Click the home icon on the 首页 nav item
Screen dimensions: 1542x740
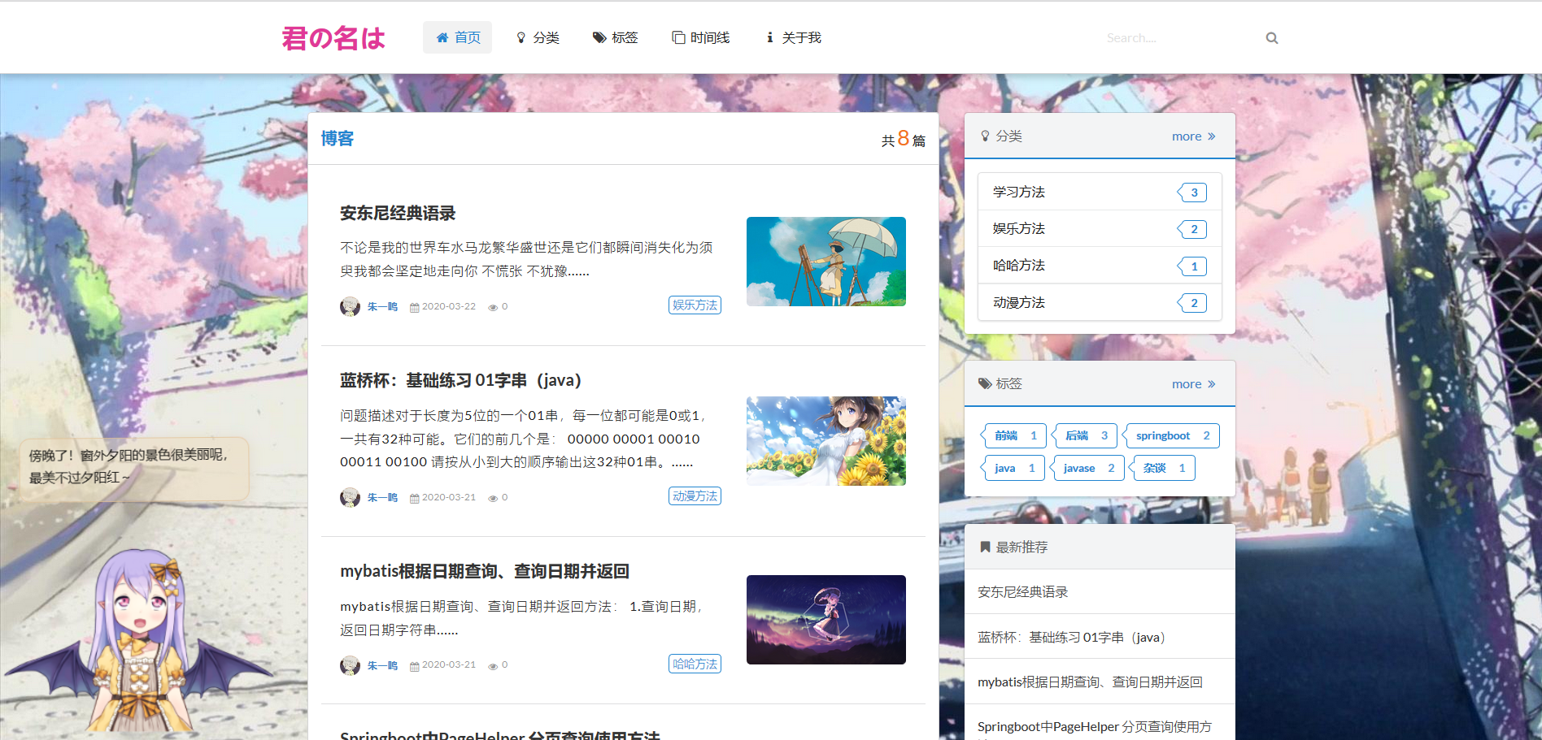442,37
